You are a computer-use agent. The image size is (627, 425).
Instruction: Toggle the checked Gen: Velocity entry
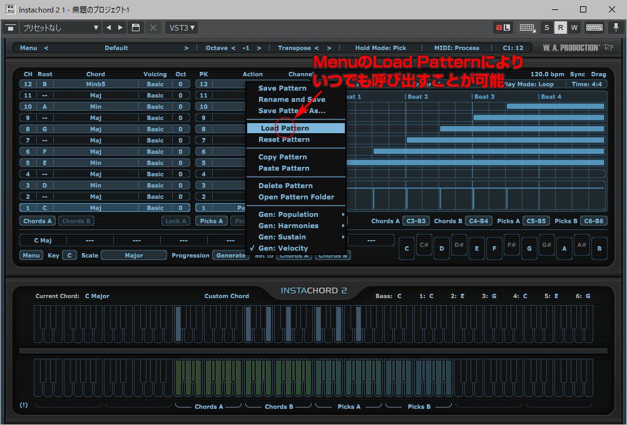283,248
